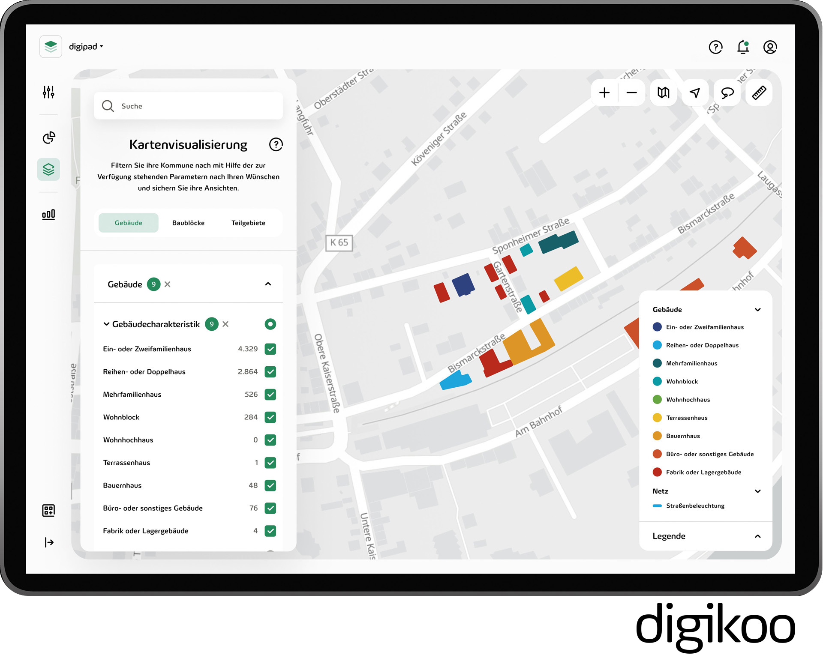This screenshot has height=664, width=823.
Task: Switch to the Baublöcke tab
Action: click(189, 223)
